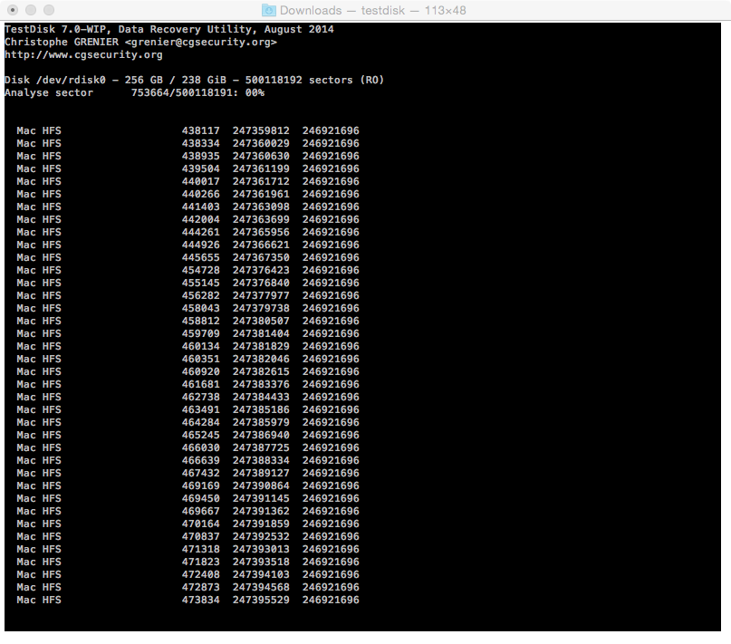The image size is (731, 644).
Task: Select the Mac HFS row starting 459709
Action: 188,333
